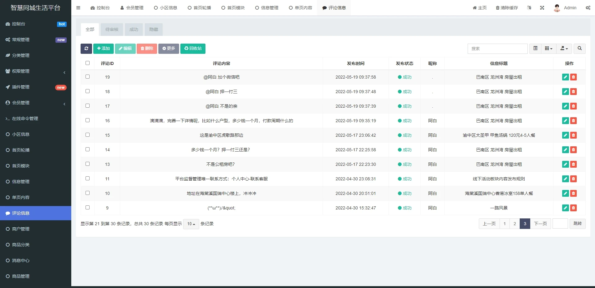Click the 添加 add button
The image size is (595, 288).
click(104, 49)
